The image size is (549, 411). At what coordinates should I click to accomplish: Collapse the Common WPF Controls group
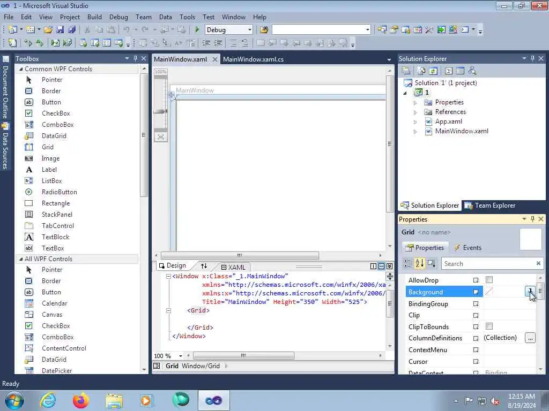[x=21, y=69]
